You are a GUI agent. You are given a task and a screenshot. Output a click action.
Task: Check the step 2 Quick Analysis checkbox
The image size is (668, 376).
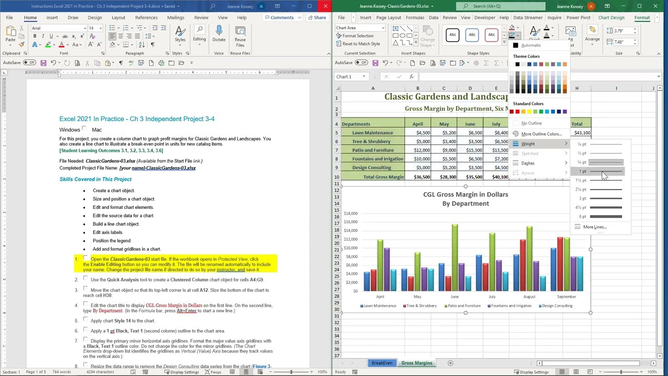pos(86,278)
